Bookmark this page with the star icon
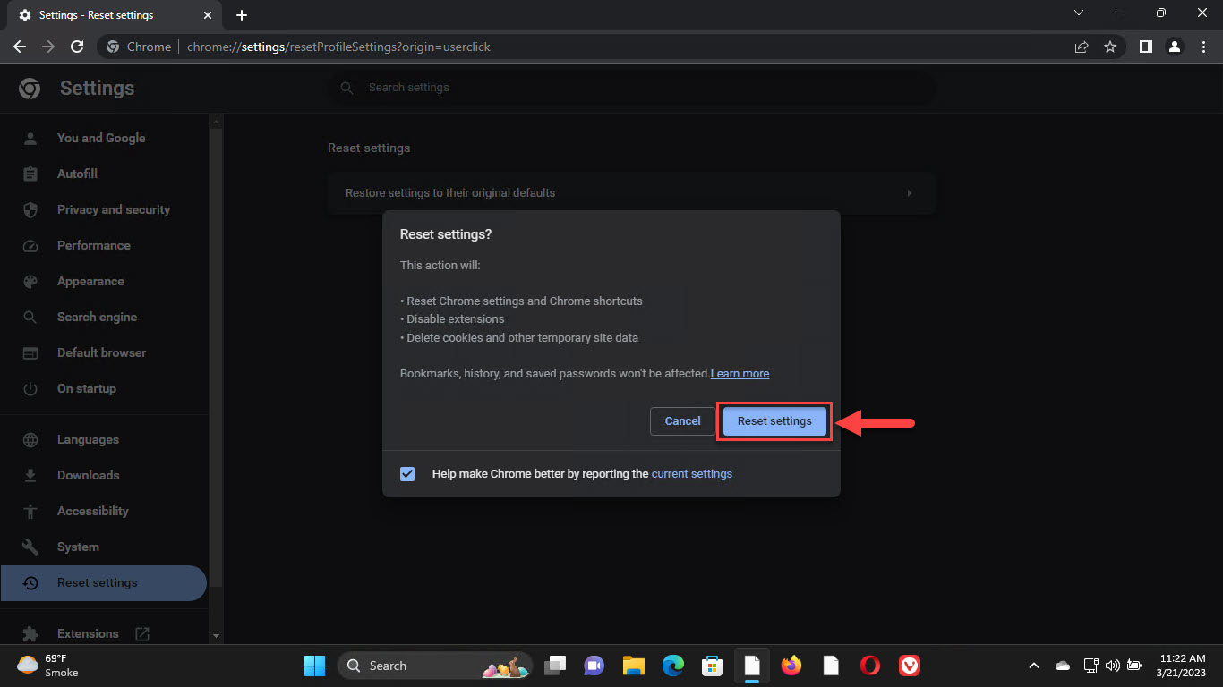 1110,47
